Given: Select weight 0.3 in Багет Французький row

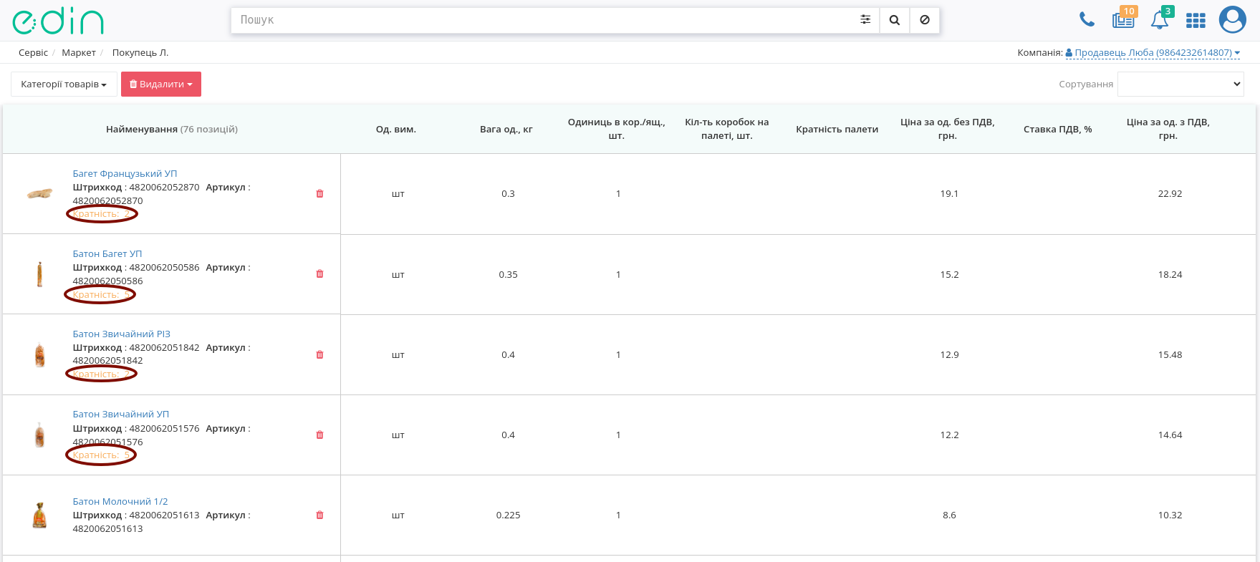Looking at the screenshot, I should 508,193.
